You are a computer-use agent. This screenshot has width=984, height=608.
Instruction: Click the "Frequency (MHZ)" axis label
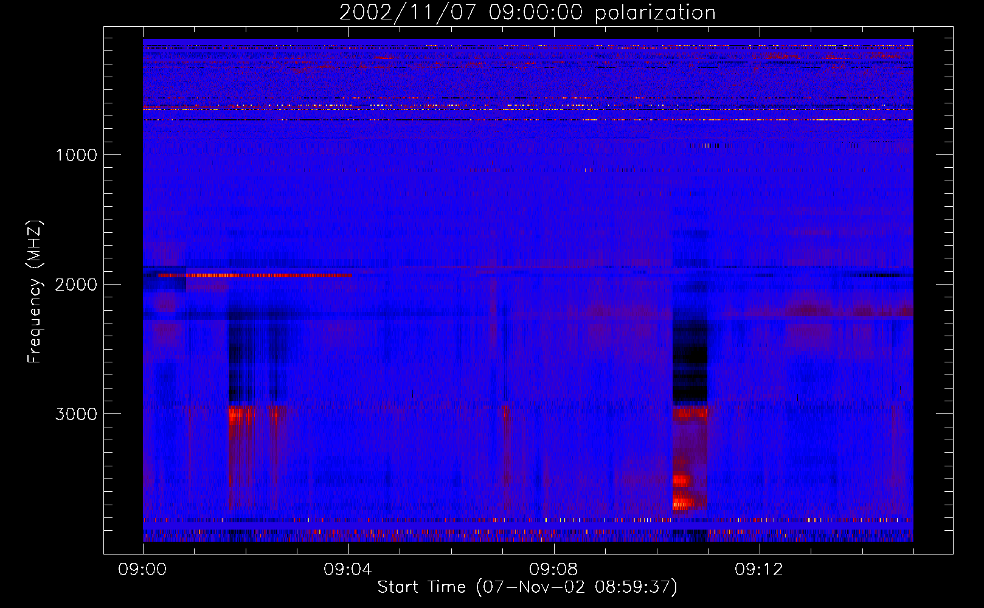[35, 292]
